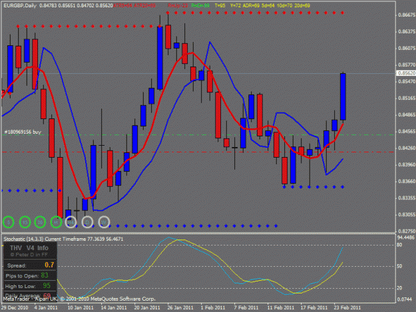Click the RmDn green readout in header

point(200,5)
